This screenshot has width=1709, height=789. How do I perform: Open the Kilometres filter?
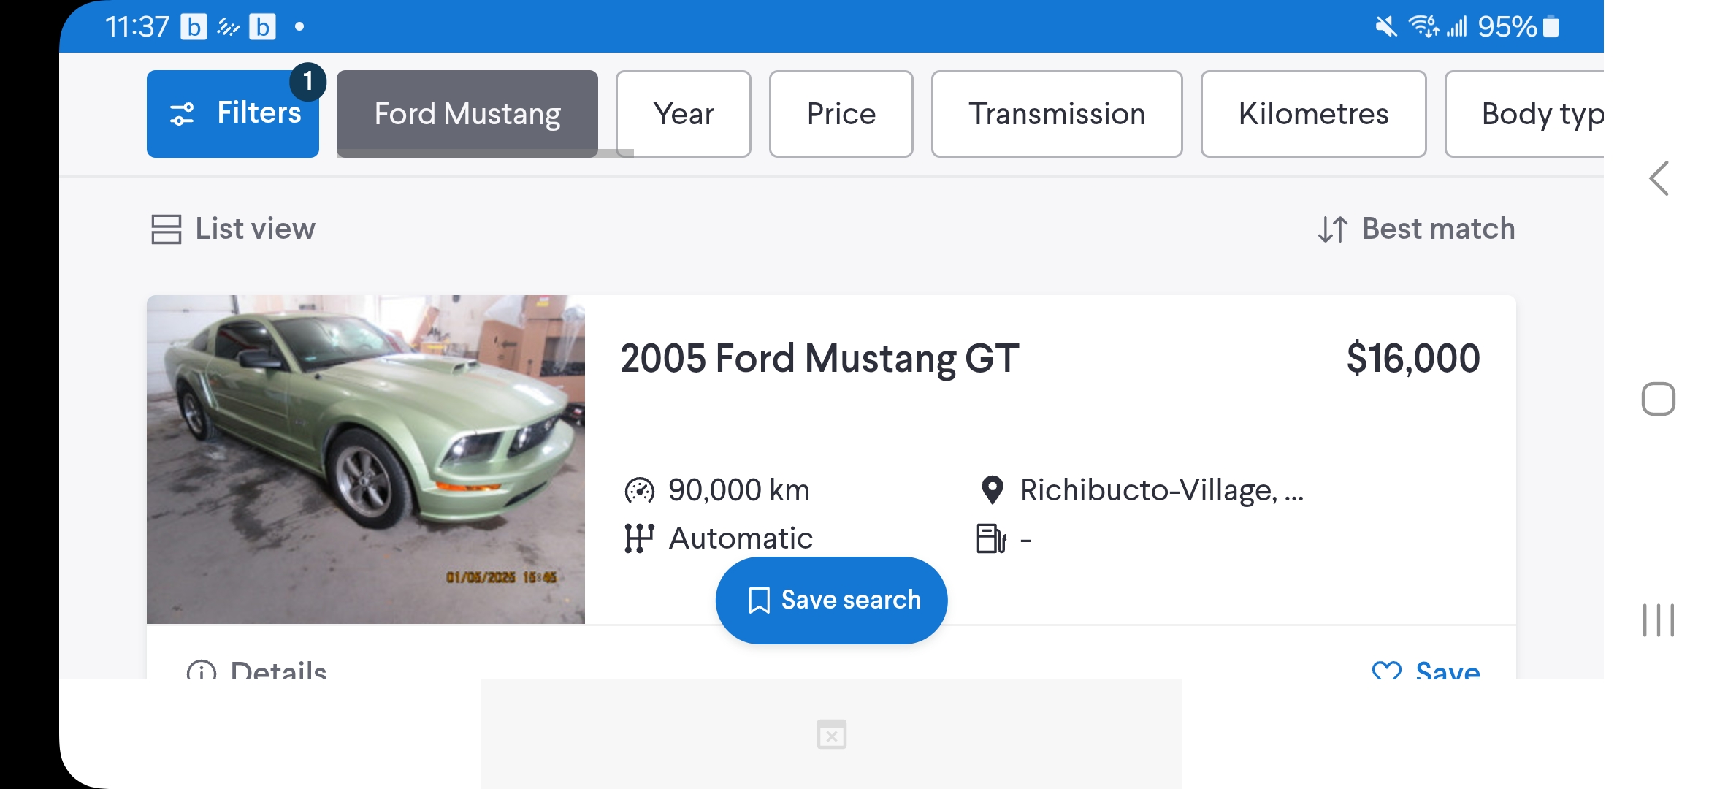(x=1313, y=114)
